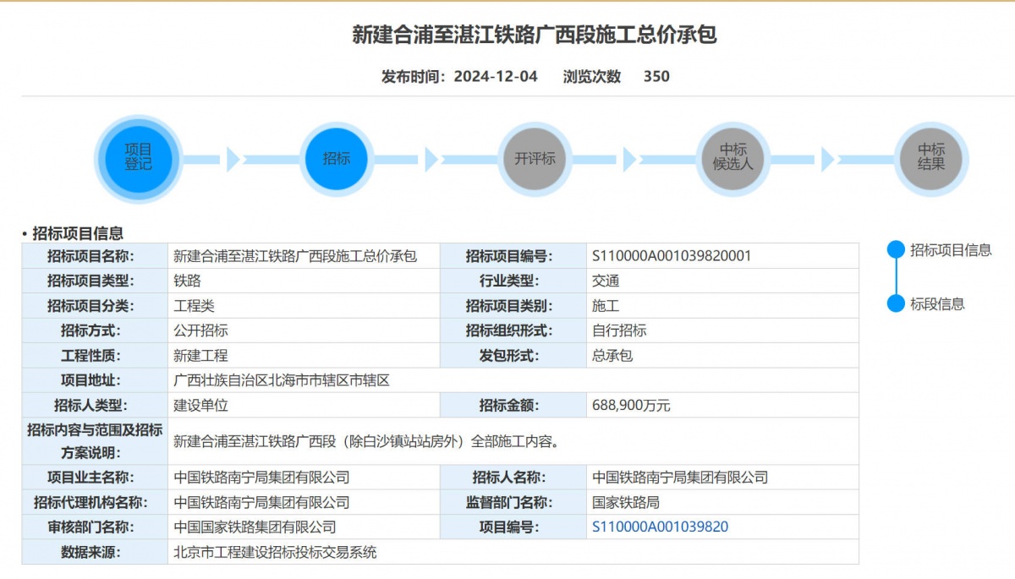Jump to 招标项目信息 in the side navigation
This screenshot has width=1015, height=579.
pos(951,250)
